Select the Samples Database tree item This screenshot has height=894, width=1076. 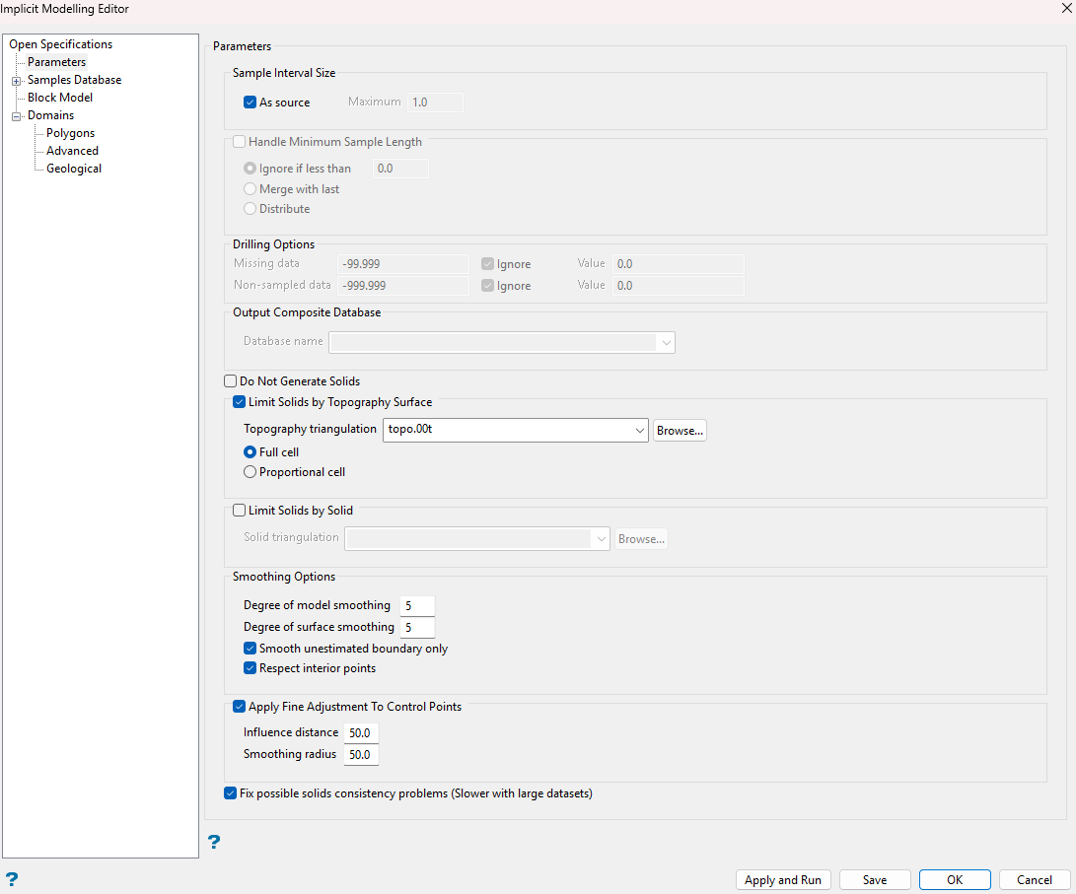pos(74,80)
